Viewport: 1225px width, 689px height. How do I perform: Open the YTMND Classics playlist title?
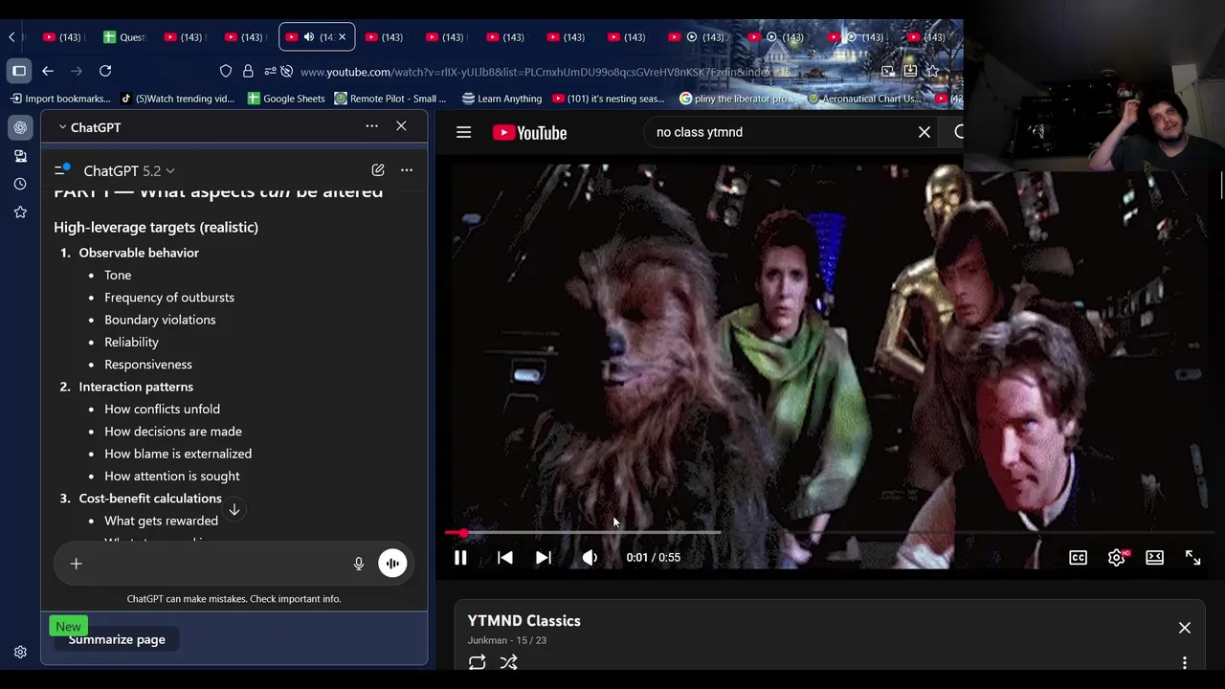(x=524, y=621)
